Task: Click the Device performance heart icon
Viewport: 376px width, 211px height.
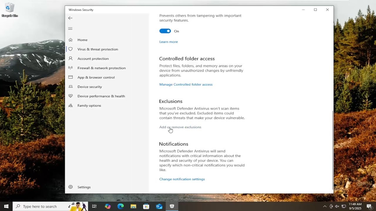Action: (x=70, y=96)
